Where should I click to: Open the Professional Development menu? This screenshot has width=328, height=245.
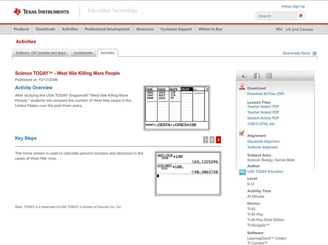(107, 29)
